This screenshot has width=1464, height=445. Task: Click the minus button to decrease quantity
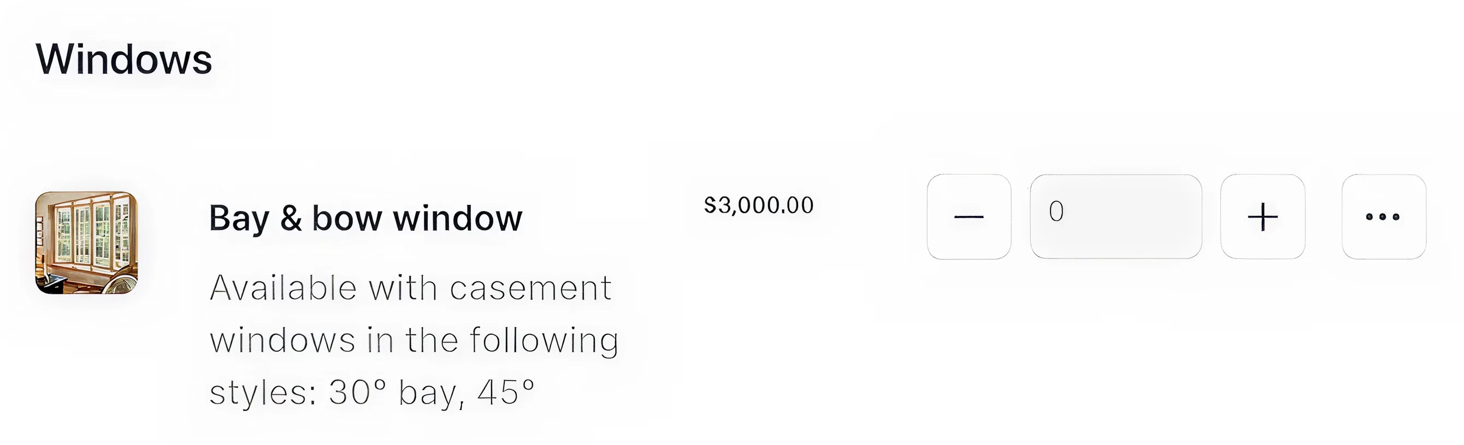(969, 217)
